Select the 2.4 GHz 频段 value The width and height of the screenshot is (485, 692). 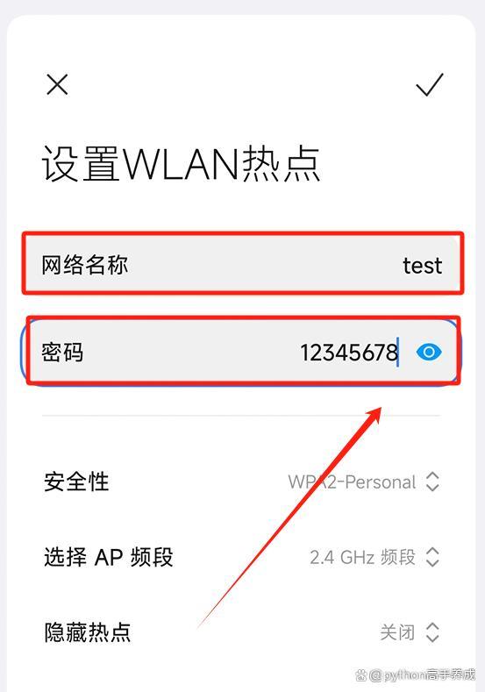pos(363,558)
